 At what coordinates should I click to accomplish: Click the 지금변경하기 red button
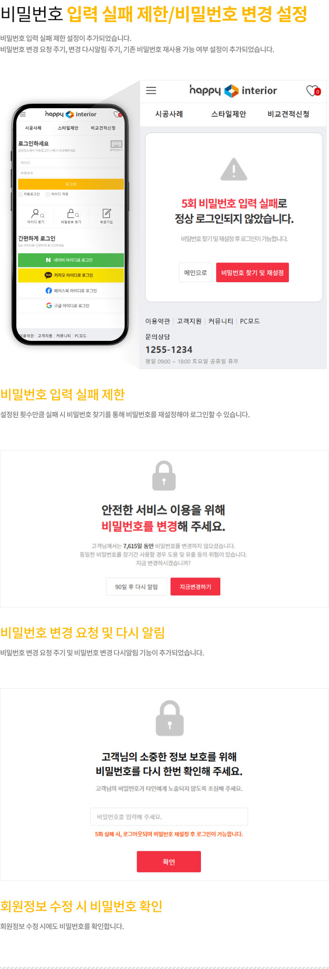tap(195, 587)
